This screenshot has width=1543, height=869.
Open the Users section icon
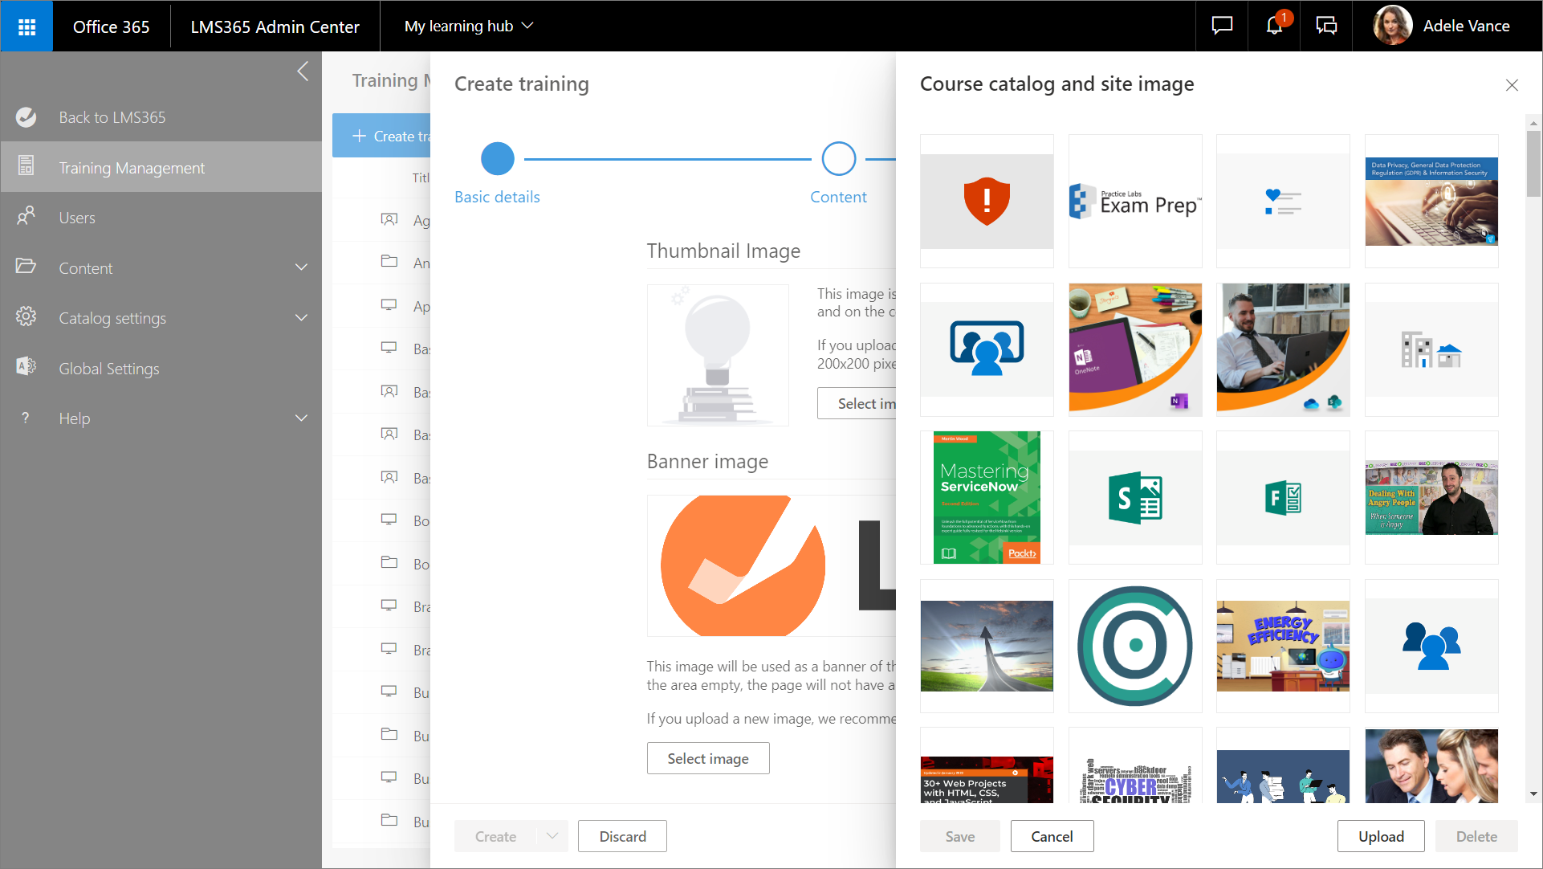(x=26, y=217)
